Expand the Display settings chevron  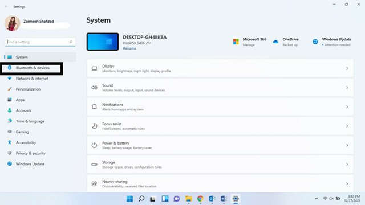click(347, 68)
